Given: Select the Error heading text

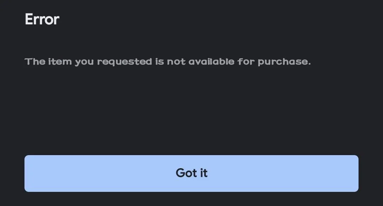Looking at the screenshot, I should (42, 19).
